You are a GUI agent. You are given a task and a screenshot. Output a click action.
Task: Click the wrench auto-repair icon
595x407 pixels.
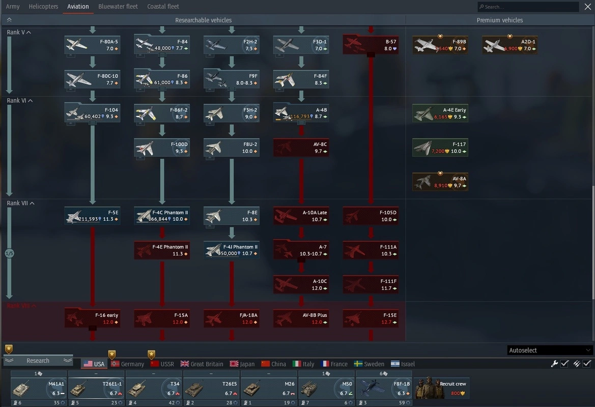coord(555,363)
